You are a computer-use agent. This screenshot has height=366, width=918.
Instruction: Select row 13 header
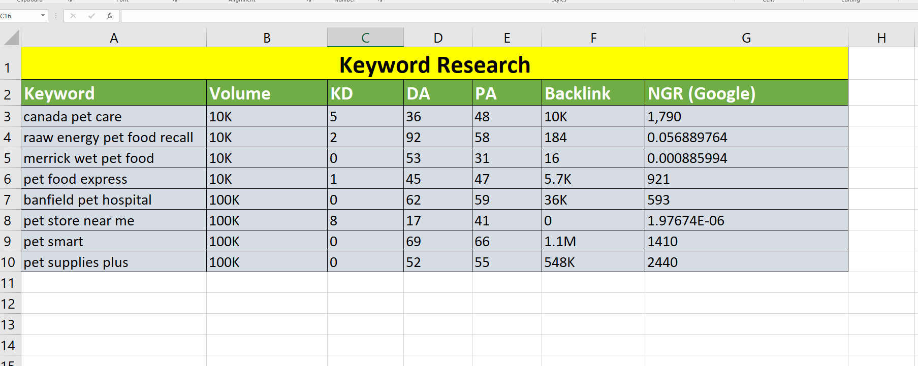point(10,324)
